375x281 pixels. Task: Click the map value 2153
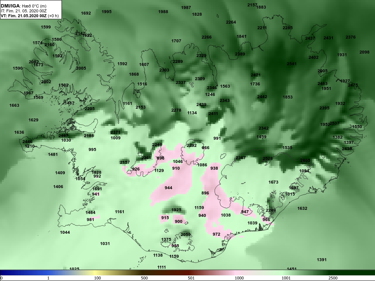[x=141, y=107]
